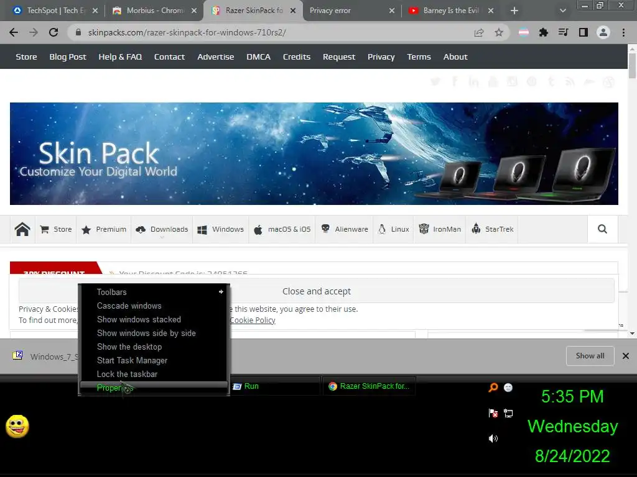Reload the skinpacks.com page
The height and width of the screenshot is (477, 637).
tap(53, 32)
